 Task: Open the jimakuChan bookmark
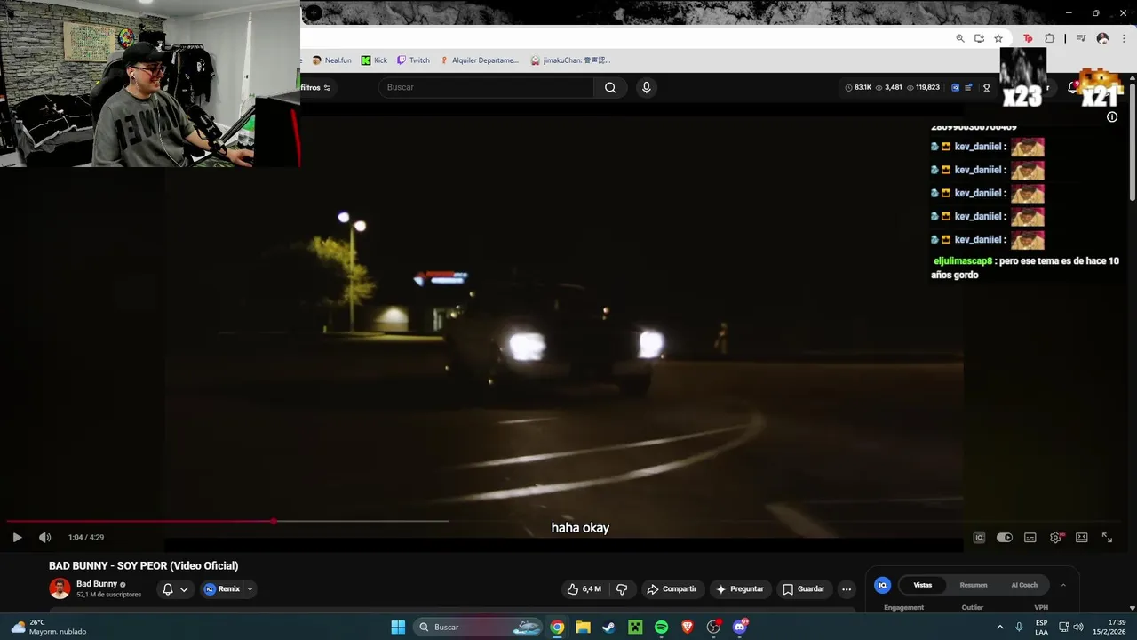coord(570,60)
